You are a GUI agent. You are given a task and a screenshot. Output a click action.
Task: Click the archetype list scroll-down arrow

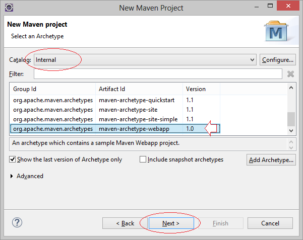coord(291,131)
